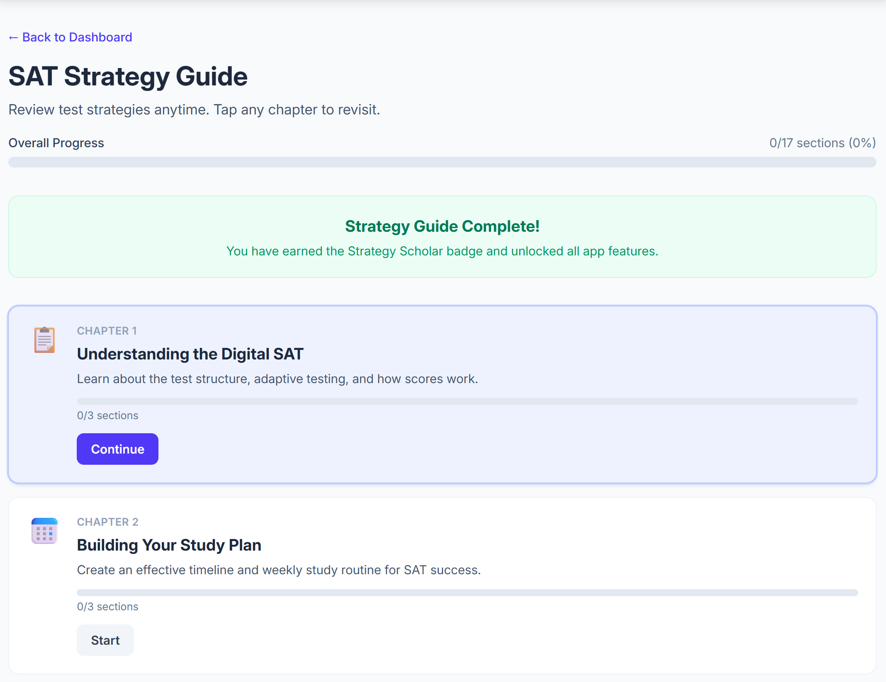Screen dimensions: 886x682
Task: Click the Overall Progress bar
Action: pyautogui.click(x=442, y=162)
